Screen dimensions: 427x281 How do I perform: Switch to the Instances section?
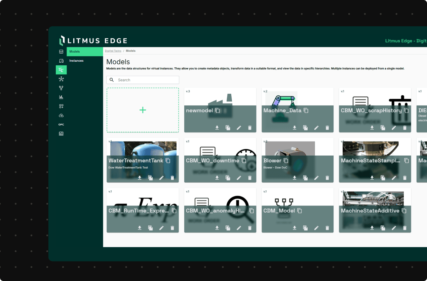click(x=76, y=61)
